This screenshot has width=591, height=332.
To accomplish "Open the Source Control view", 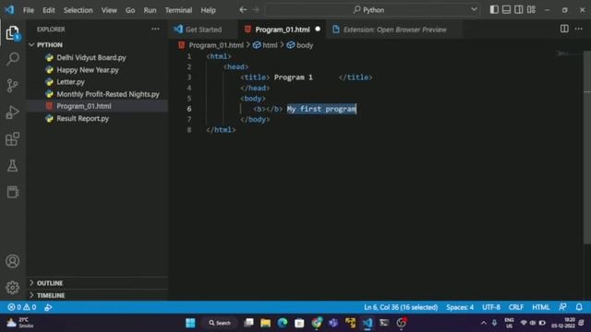I will point(12,86).
